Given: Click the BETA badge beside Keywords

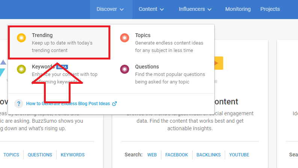Looking at the screenshot, I should [62, 67].
